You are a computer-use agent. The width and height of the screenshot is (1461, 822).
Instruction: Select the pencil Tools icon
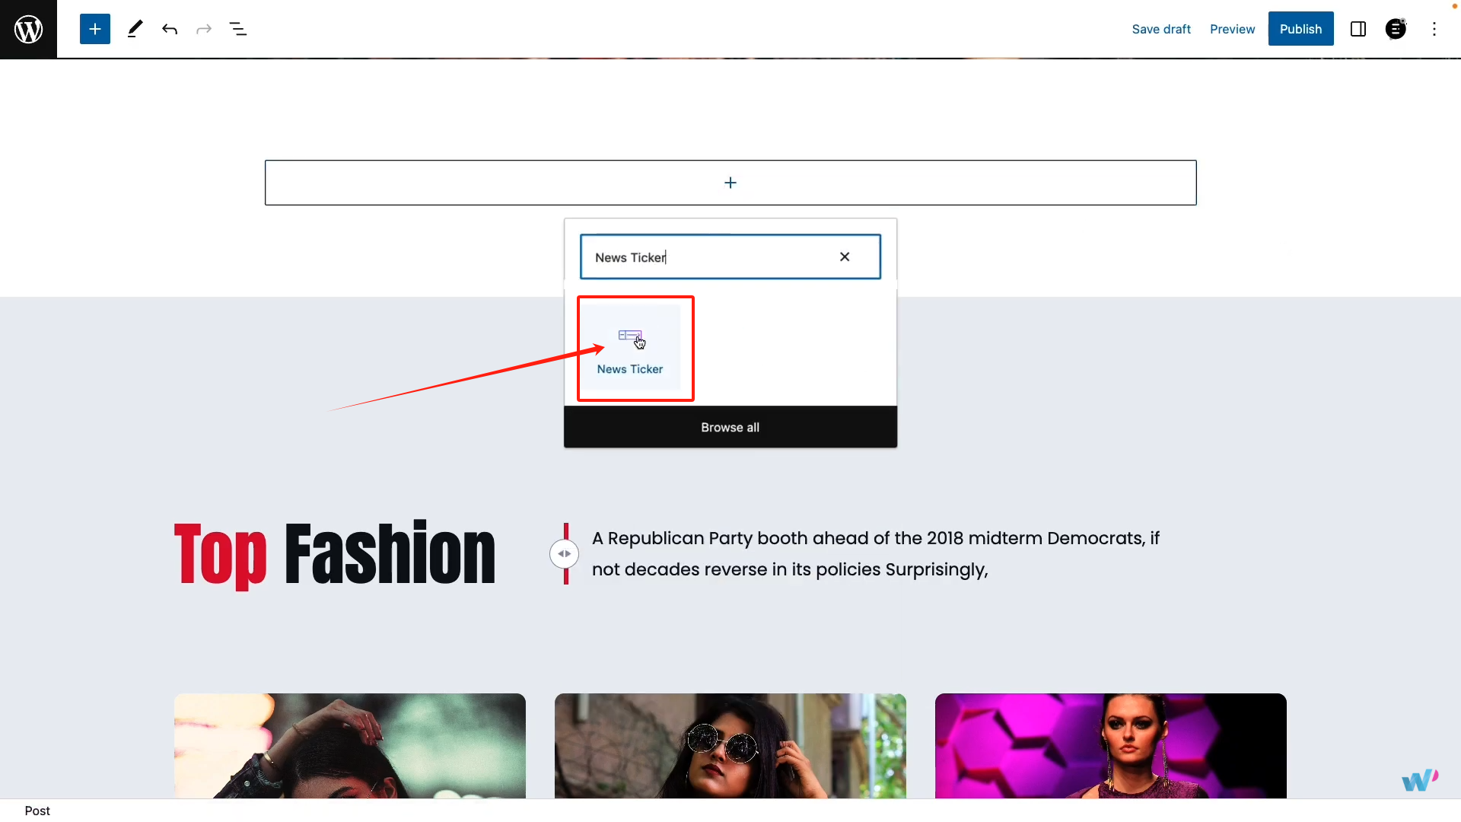click(x=135, y=29)
